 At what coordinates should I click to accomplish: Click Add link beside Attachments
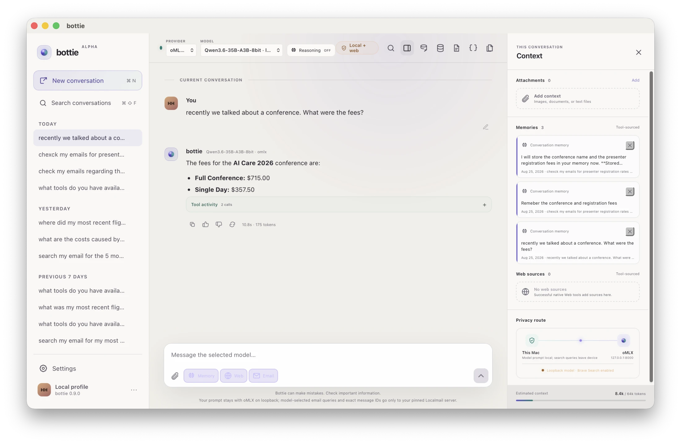tap(635, 80)
